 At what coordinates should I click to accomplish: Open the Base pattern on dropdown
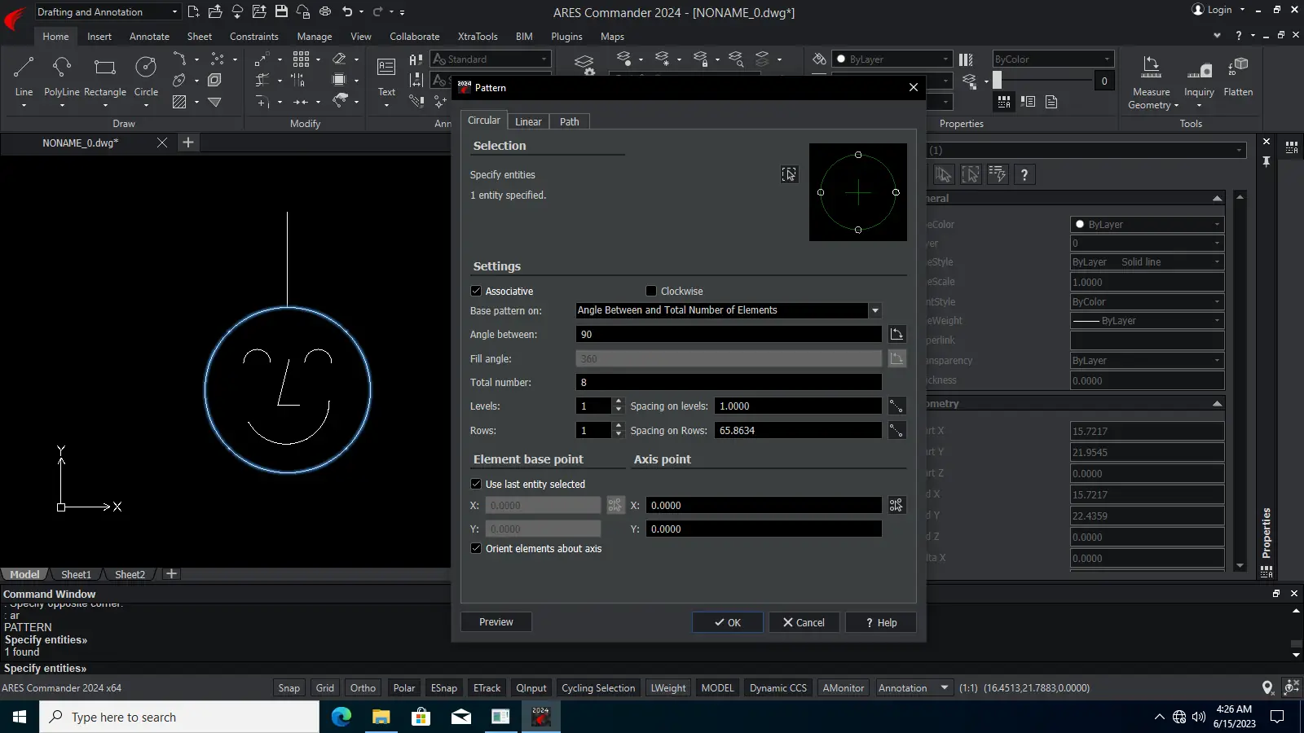pyautogui.click(x=874, y=310)
